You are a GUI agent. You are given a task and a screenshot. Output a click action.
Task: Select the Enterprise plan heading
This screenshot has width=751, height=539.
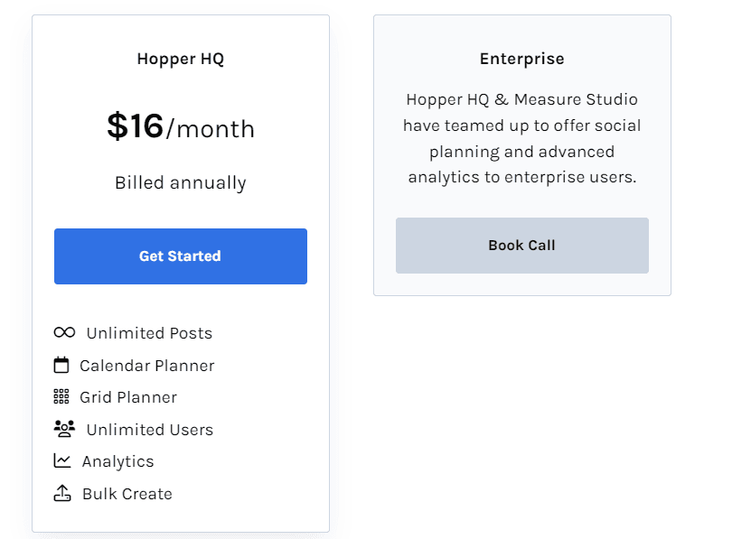coord(521,58)
